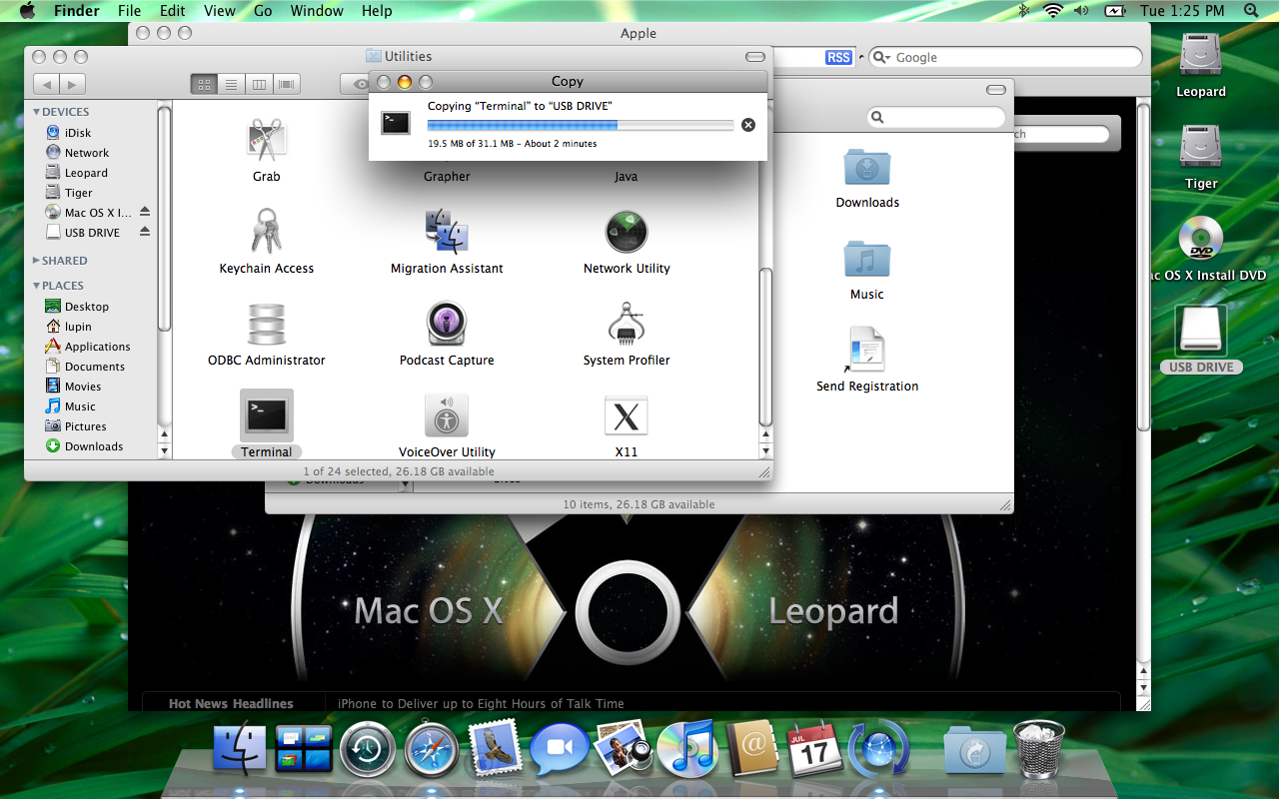Screen dimensions: 1279x799
Task: Open the Downloads folder in back window
Action: [x=867, y=167]
